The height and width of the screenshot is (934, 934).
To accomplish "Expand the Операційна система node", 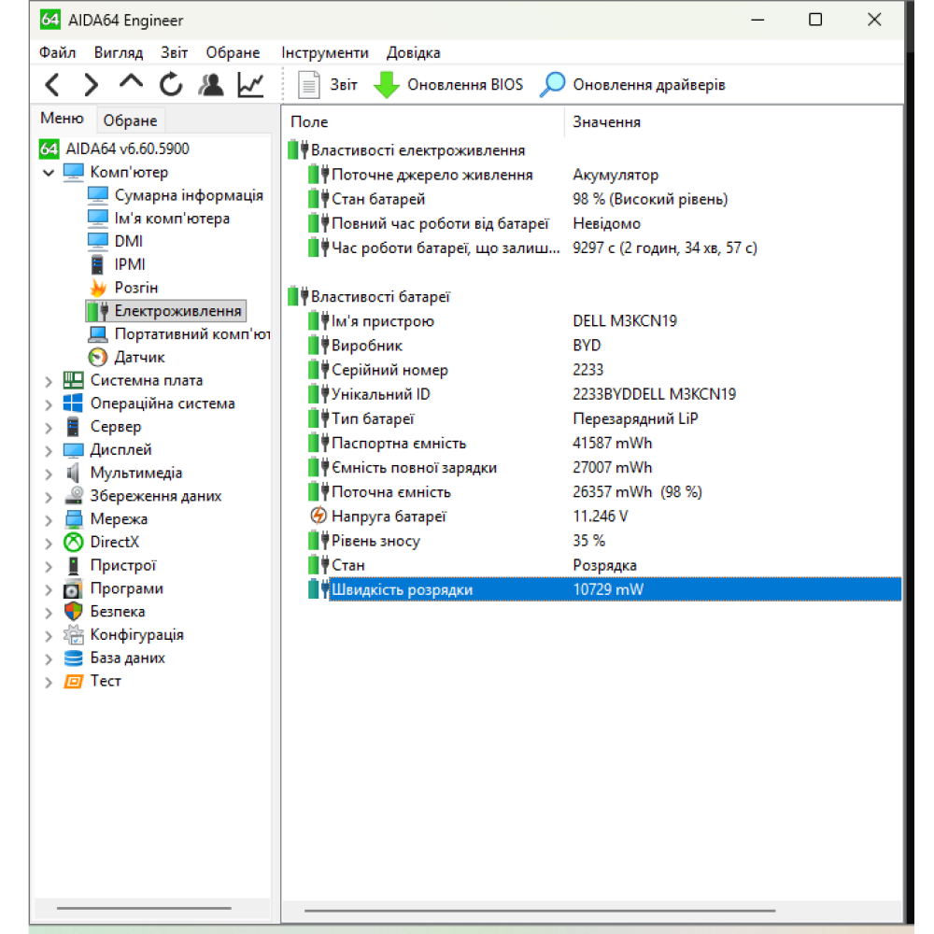I will coord(49,404).
